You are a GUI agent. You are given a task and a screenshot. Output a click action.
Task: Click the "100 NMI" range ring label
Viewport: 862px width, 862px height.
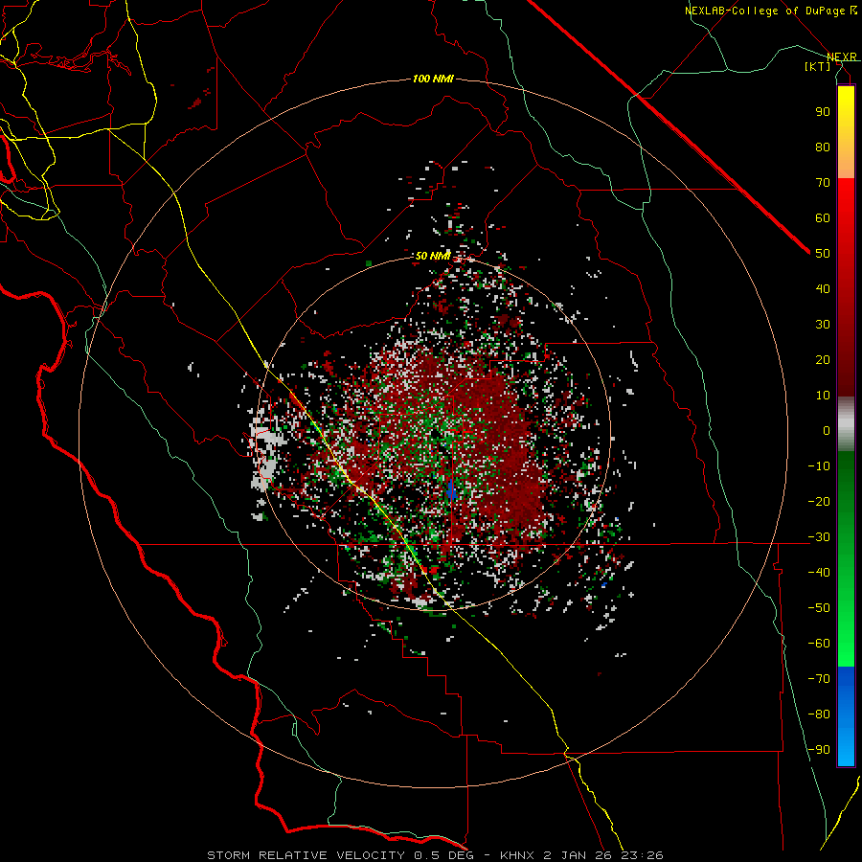tap(433, 79)
